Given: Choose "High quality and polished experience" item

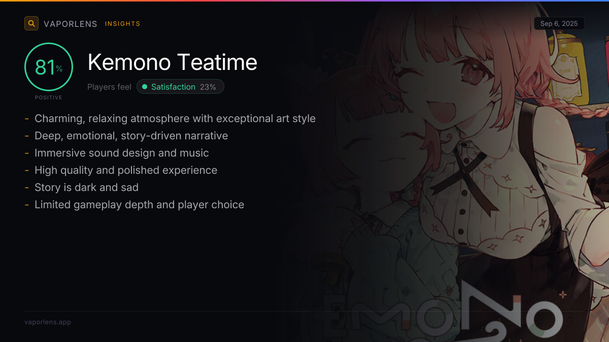Looking at the screenshot, I should point(126,170).
